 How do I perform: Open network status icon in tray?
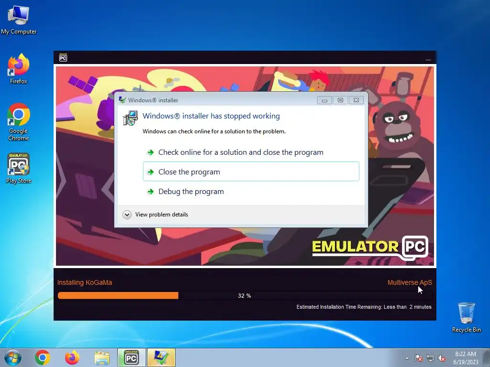pyautogui.click(x=430, y=358)
